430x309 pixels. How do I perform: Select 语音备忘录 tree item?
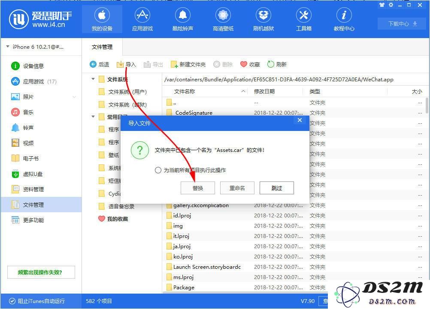click(117, 206)
